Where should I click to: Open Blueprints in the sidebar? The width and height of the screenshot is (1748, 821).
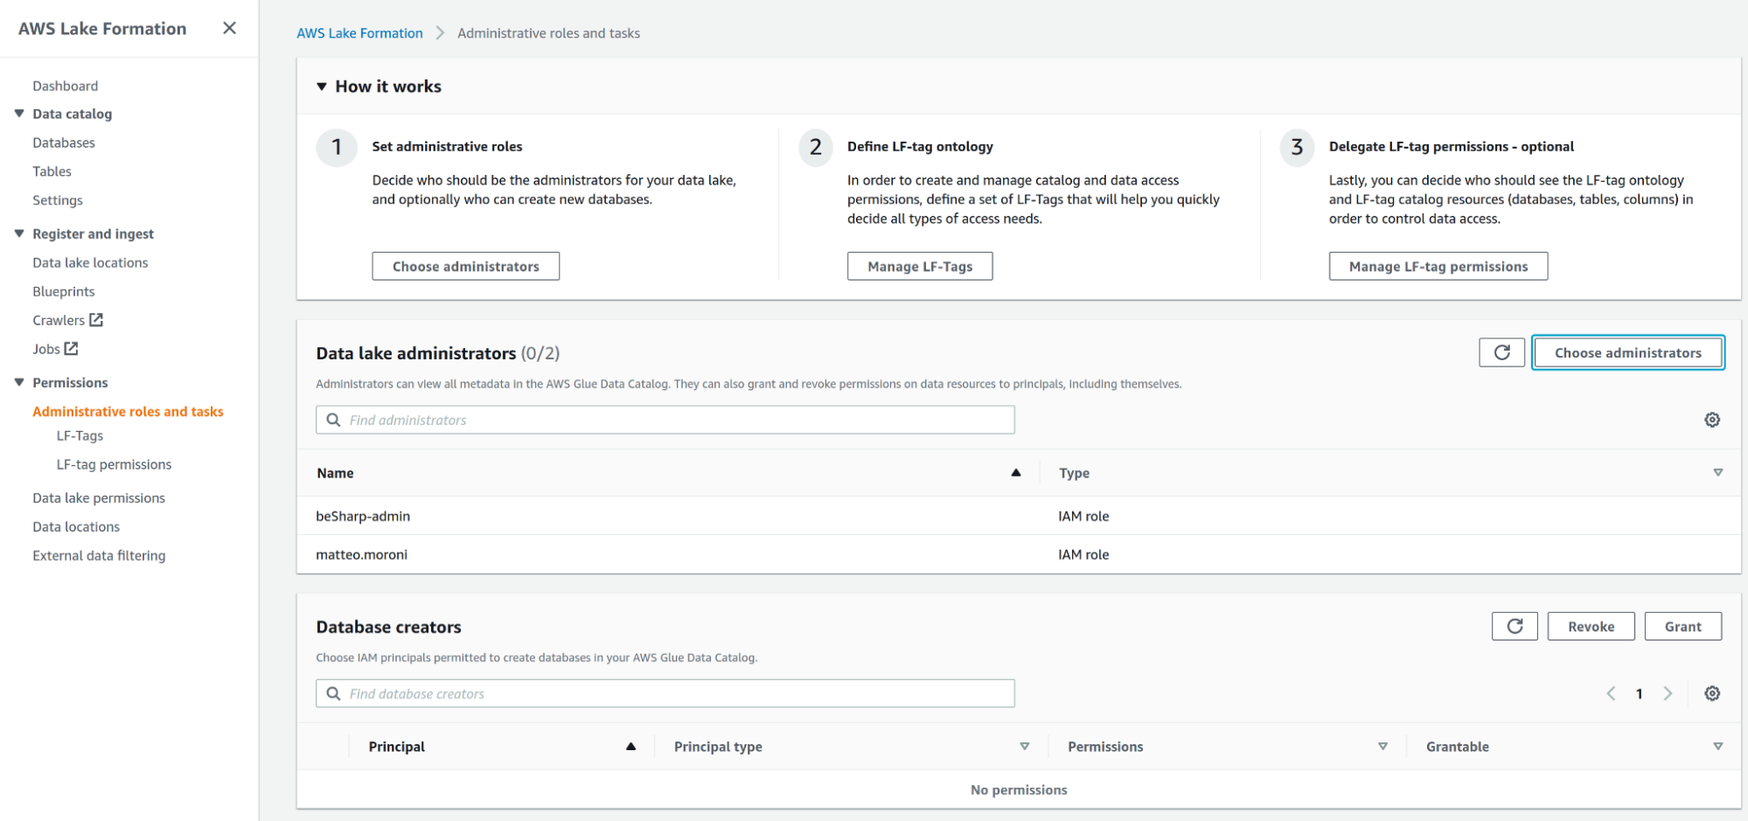[x=64, y=291]
